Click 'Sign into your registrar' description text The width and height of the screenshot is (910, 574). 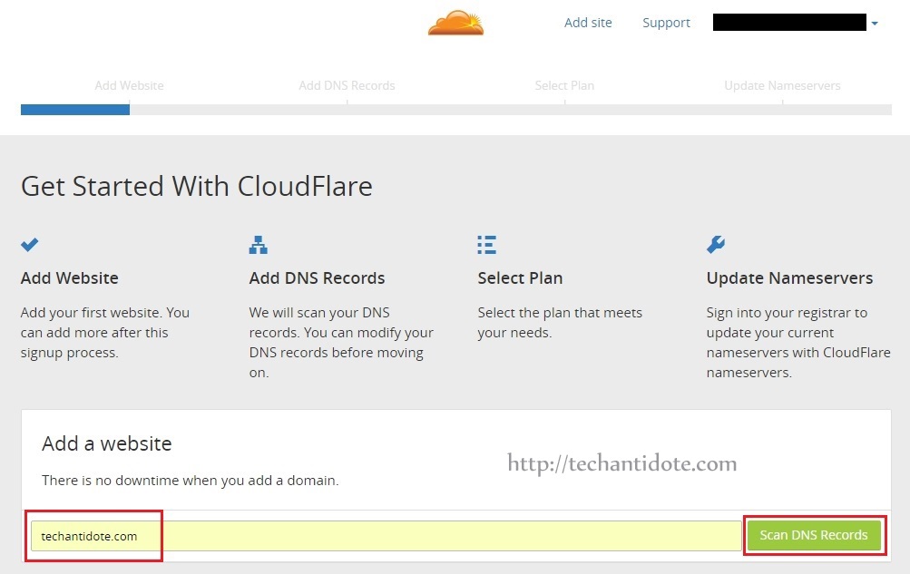pos(798,343)
